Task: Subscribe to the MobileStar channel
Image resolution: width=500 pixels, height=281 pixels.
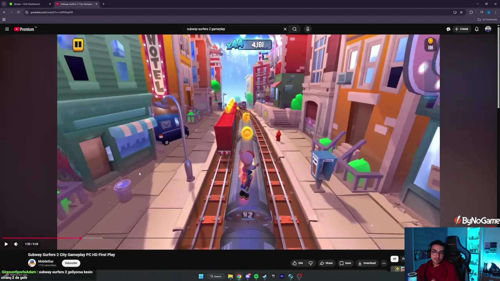Action: pos(71,263)
